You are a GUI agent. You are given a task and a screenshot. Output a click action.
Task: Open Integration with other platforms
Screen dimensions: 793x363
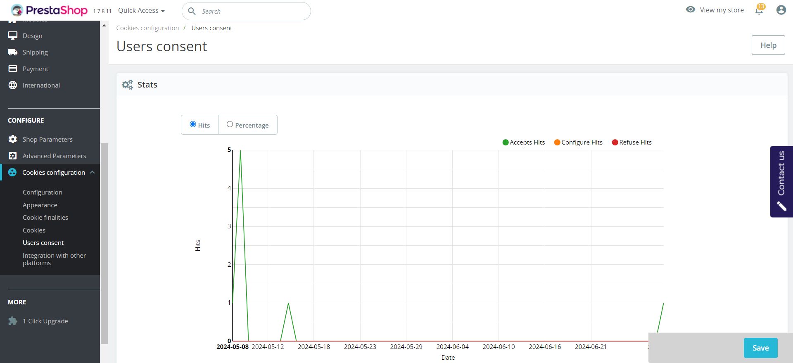(54, 259)
